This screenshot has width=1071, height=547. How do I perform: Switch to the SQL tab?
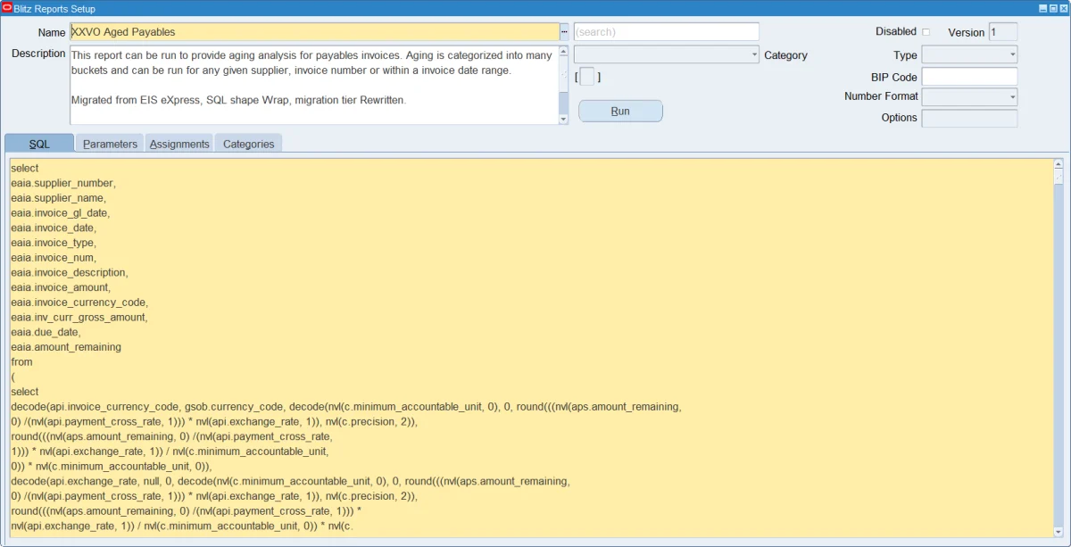(39, 144)
